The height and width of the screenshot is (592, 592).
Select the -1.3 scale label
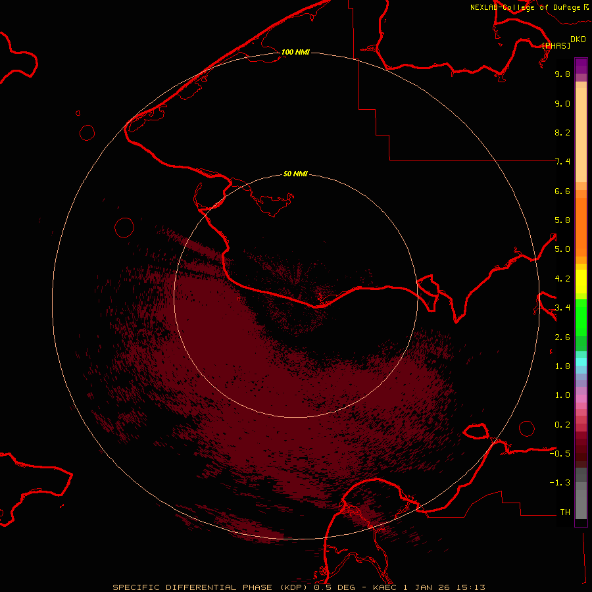click(x=560, y=483)
